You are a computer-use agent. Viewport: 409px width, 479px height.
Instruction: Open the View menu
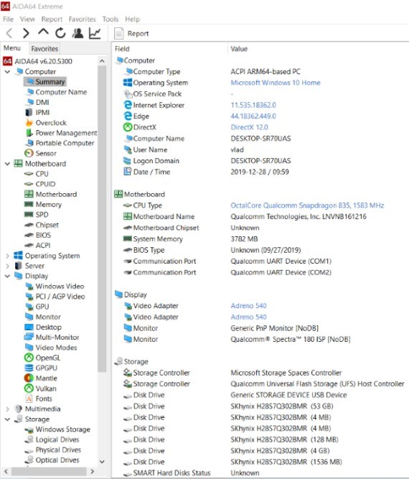(27, 19)
